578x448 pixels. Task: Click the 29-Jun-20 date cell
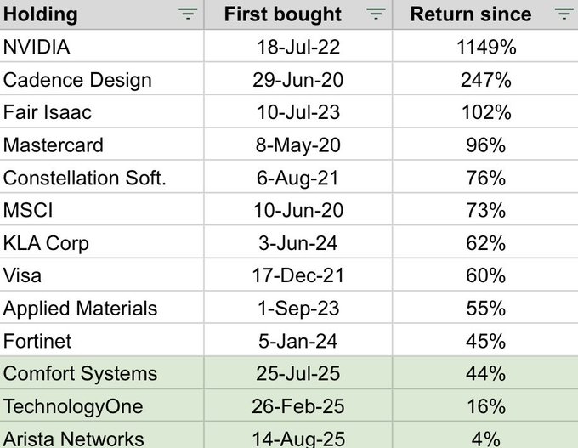click(x=297, y=81)
